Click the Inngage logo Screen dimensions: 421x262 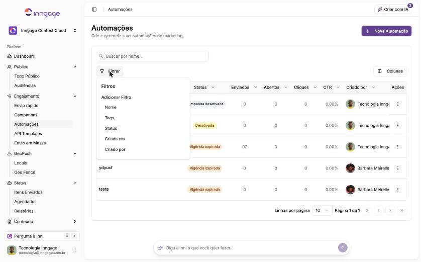[42, 13]
